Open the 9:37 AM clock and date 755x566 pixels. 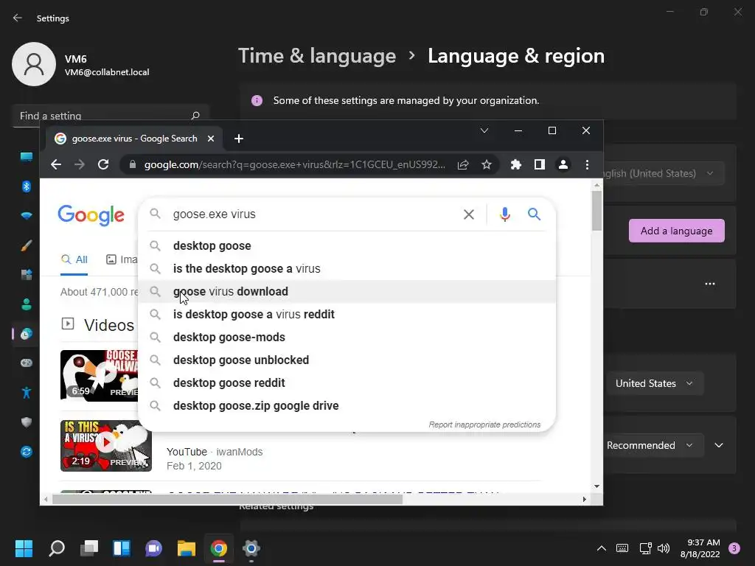[x=700, y=548]
